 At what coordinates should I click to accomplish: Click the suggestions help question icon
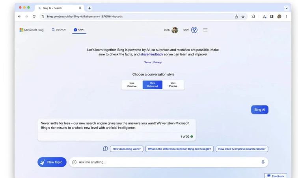105,149
